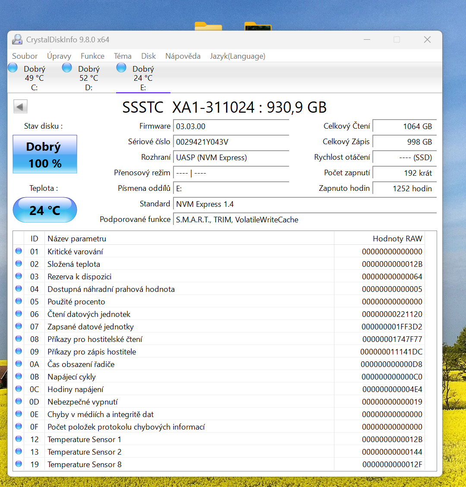The width and height of the screenshot is (466, 487).
Task: Click status orb of Použité procento row
Action: pyautogui.click(x=19, y=301)
